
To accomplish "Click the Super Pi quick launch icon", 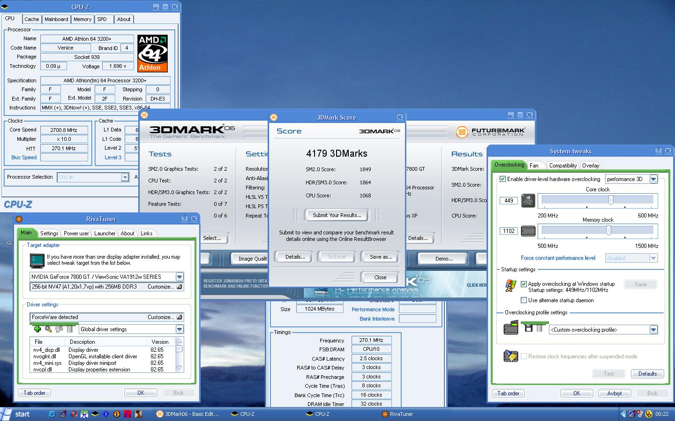I will [x=84, y=414].
